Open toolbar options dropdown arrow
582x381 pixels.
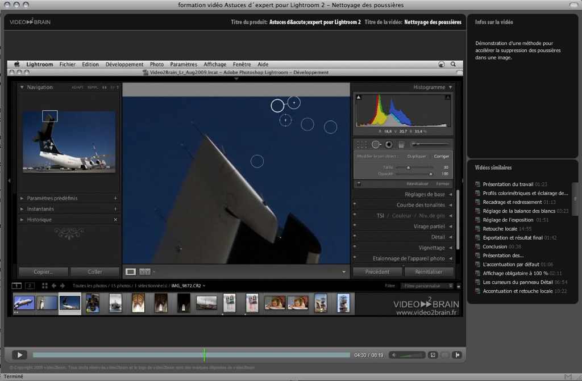pyautogui.click(x=344, y=272)
